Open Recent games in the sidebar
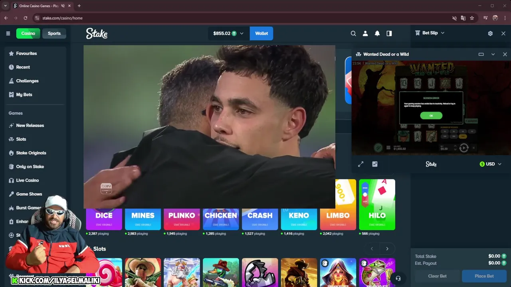511x287 pixels. pos(23,67)
